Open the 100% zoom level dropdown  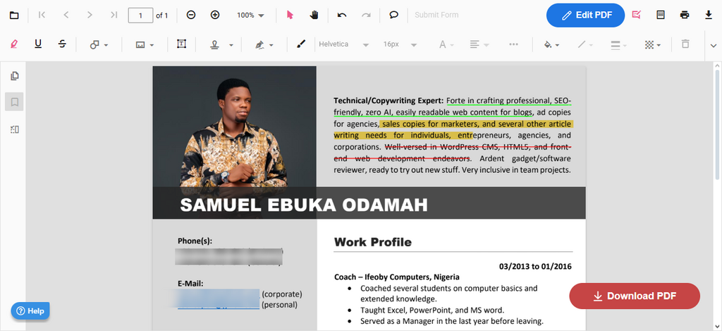tap(250, 15)
